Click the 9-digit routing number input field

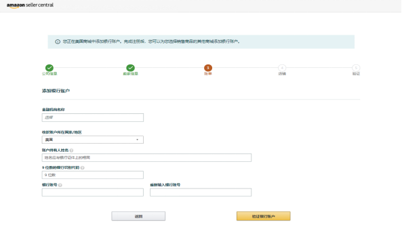pos(93,175)
